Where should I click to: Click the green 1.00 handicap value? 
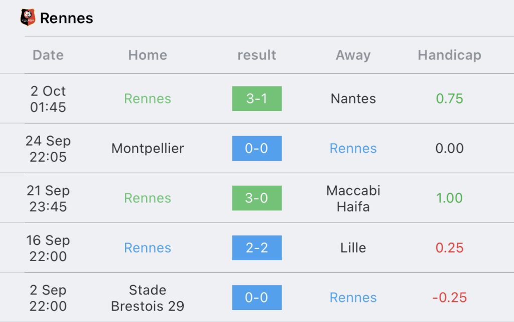[x=449, y=198]
